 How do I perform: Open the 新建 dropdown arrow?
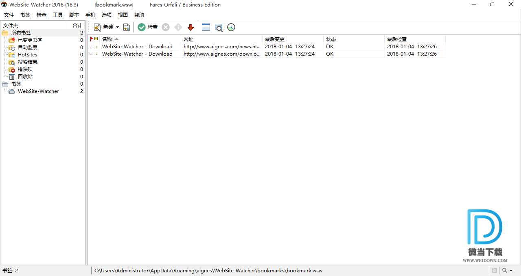[x=117, y=27]
